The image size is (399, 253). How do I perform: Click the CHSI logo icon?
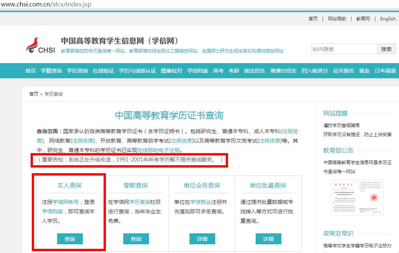pos(40,46)
